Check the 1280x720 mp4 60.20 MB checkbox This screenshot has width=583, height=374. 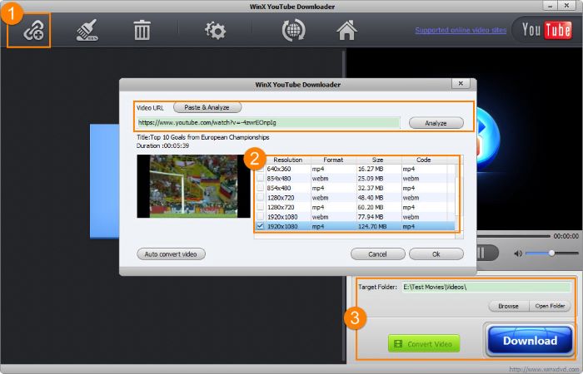(260, 207)
